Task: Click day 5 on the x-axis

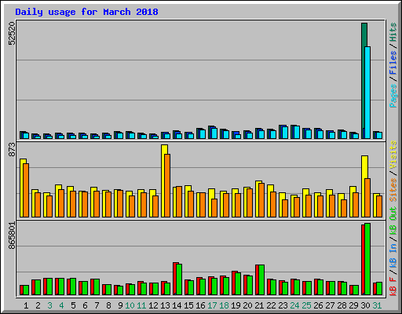Action: click(x=73, y=305)
